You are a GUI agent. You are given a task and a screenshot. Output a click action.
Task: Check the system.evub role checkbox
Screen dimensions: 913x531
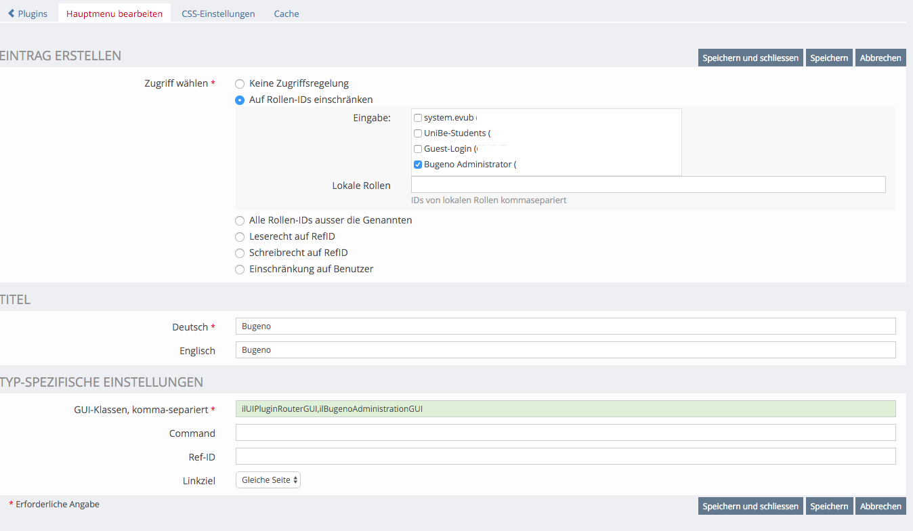(x=418, y=118)
